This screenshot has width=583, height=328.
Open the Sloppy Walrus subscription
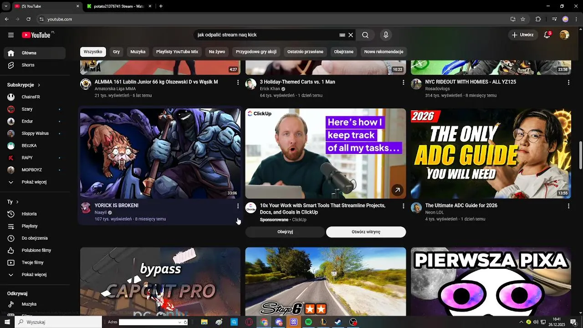pos(35,133)
